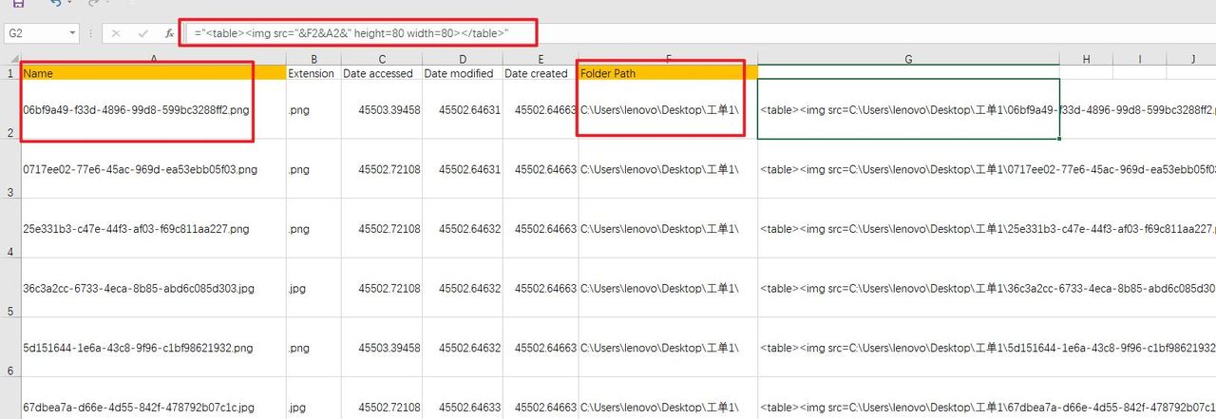Select column H header
The height and width of the screenshot is (419, 1216).
1086,59
